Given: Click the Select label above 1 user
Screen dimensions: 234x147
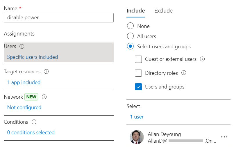Looking at the screenshot, I should pos(133,106).
